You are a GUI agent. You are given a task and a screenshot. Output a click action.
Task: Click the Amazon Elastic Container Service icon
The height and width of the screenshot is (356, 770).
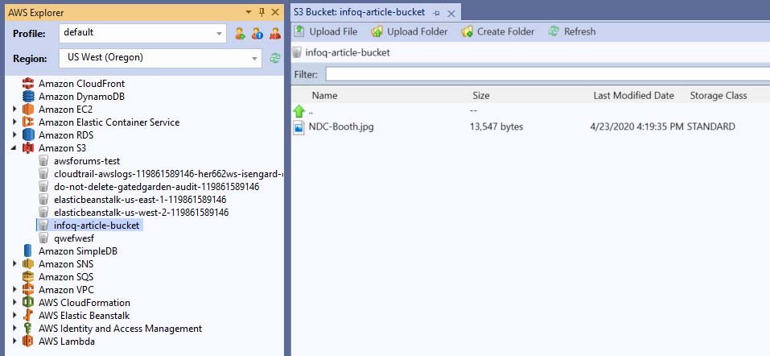pyautogui.click(x=28, y=122)
